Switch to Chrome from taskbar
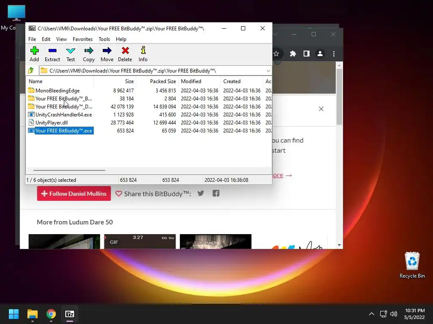This screenshot has height=324, width=433. click(51, 314)
